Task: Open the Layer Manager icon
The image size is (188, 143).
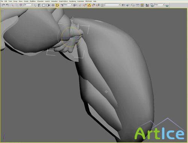Action: click(x=133, y=5)
